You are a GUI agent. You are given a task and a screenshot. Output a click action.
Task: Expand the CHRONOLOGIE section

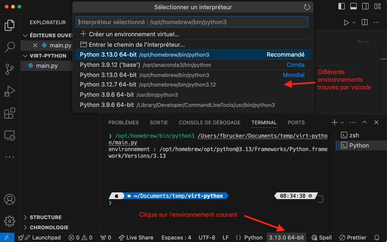tap(49, 227)
